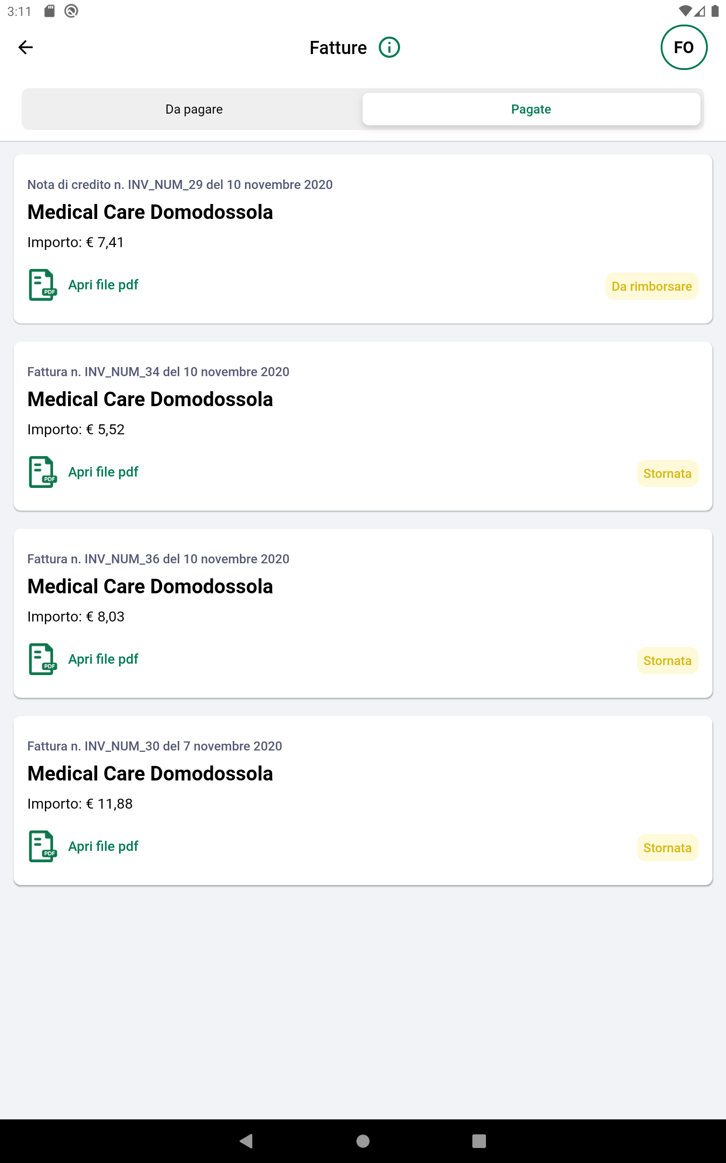Screen dimensions: 726x1163
Task: Tap the back arrow icon
Action: (25, 47)
